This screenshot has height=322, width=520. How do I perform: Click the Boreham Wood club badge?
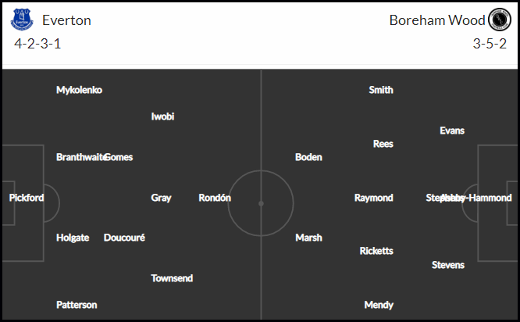coord(500,20)
